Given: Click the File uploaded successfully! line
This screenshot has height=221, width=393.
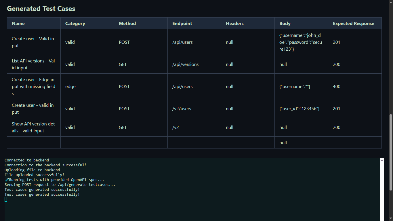Looking at the screenshot, I should pyautogui.click(x=34, y=175).
